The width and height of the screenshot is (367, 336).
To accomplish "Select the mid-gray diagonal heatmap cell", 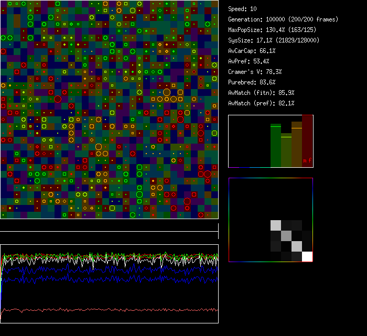I will pyautogui.click(x=286, y=236).
